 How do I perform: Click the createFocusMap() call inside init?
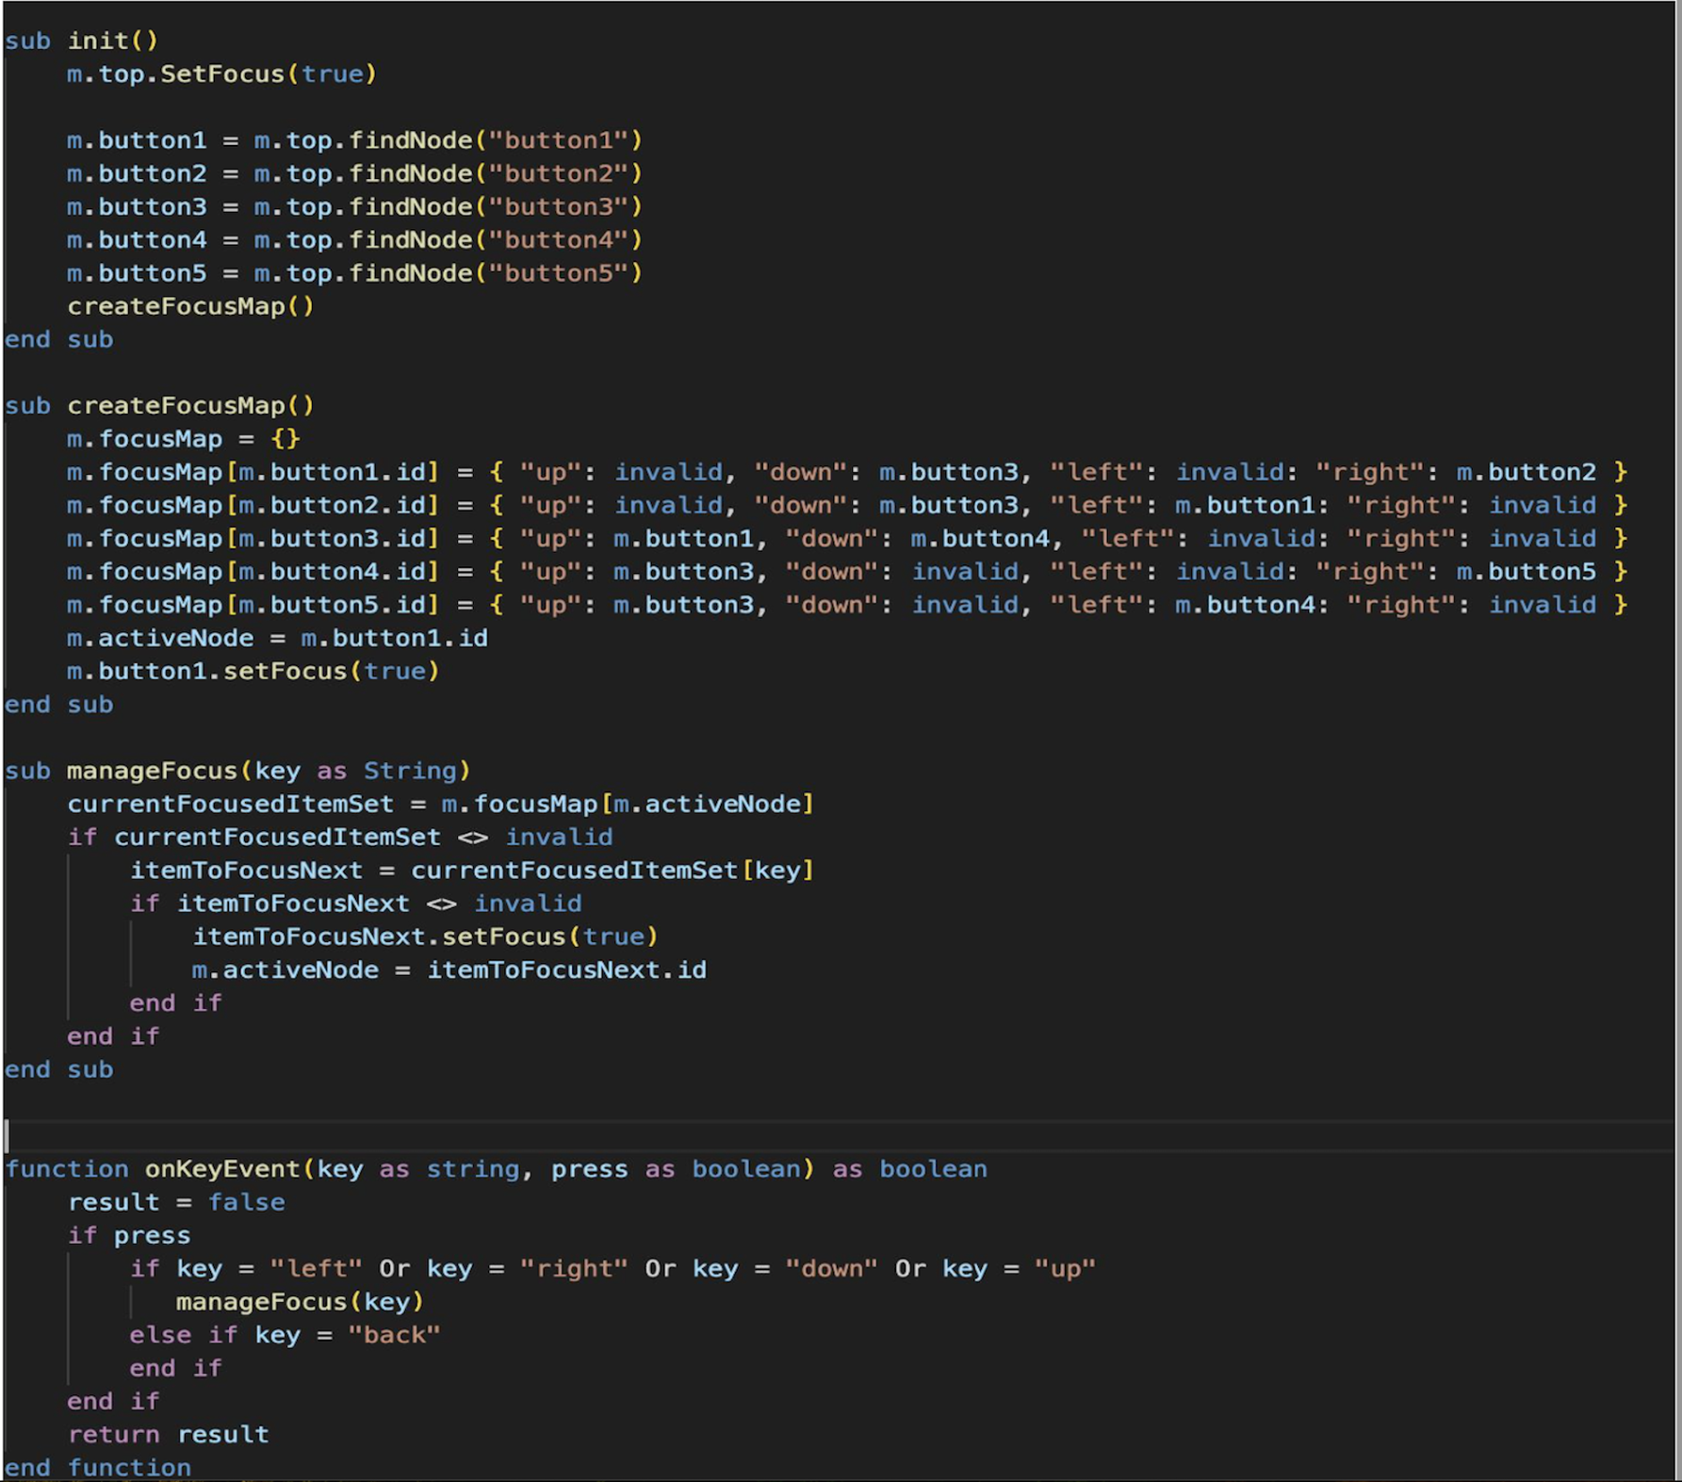point(189,306)
